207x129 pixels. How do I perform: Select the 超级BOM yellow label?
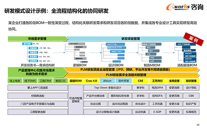(76, 81)
